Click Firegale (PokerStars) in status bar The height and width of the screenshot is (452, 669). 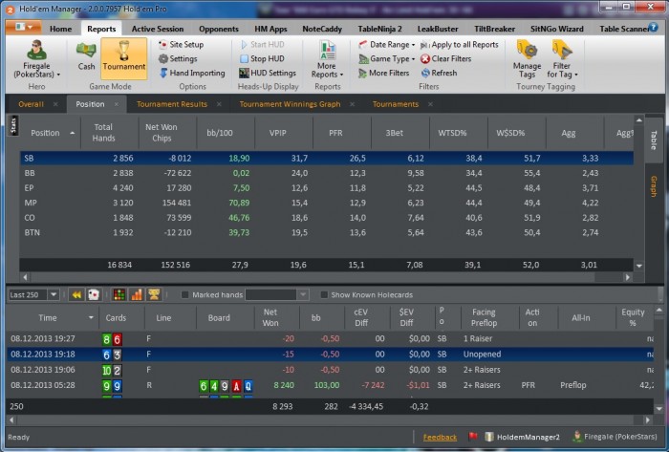click(615, 437)
